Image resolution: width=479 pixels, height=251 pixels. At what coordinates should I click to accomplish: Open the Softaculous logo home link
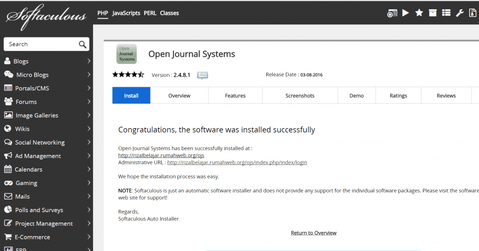click(x=46, y=17)
